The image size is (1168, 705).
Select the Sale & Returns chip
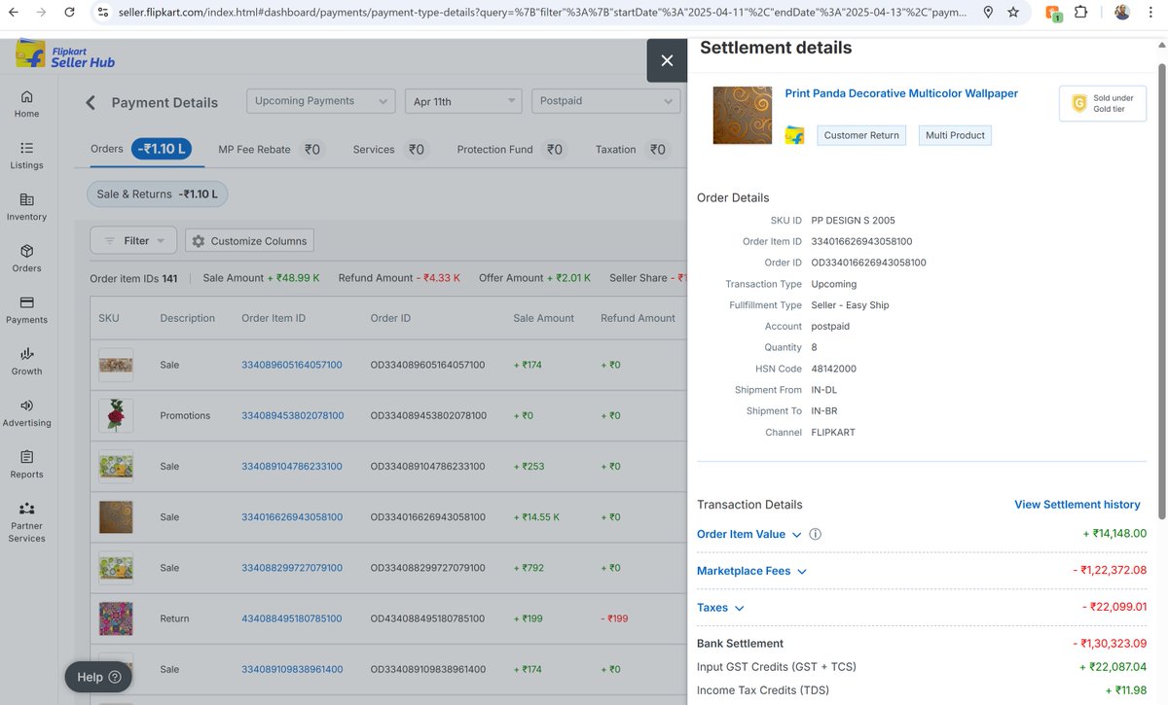pos(158,194)
